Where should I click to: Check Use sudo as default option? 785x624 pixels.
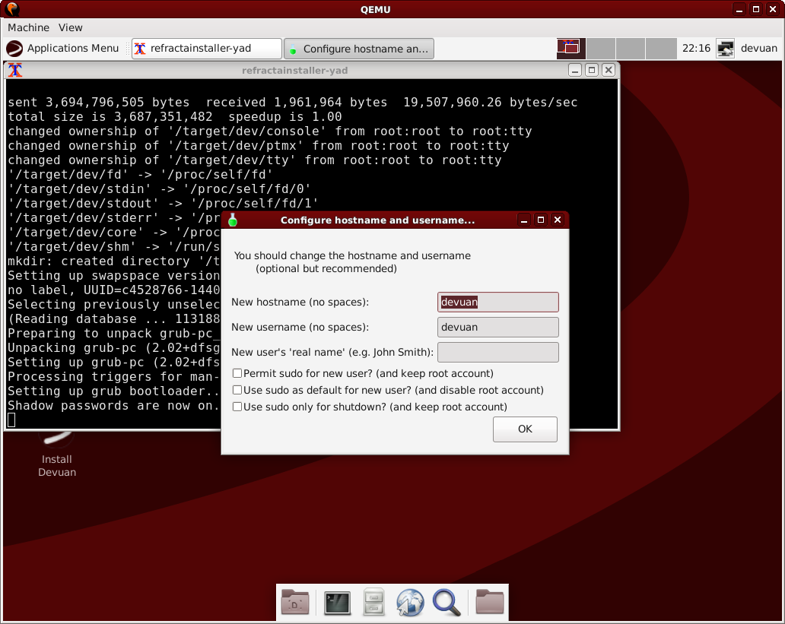[x=237, y=390]
